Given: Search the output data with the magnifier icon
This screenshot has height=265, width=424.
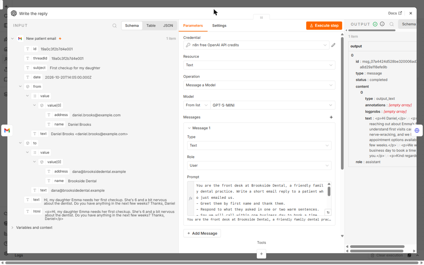Looking at the screenshot, I should (392, 24).
